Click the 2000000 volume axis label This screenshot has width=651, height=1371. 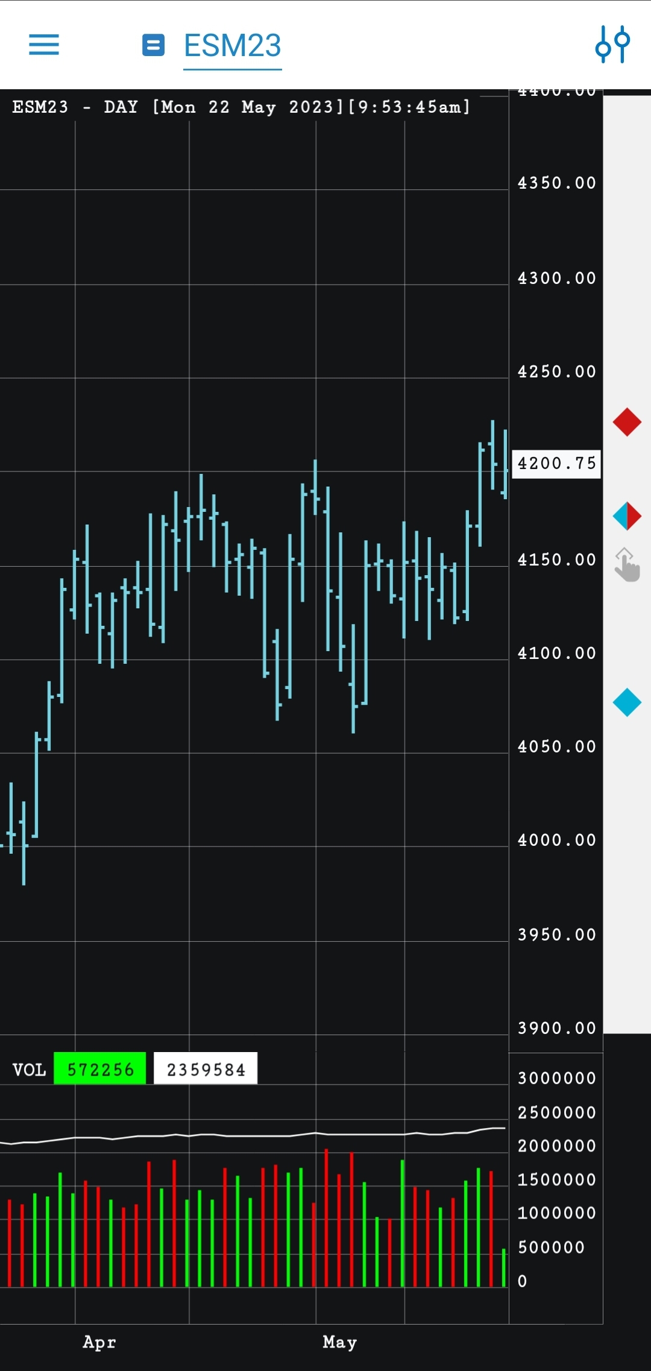pos(557,1146)
